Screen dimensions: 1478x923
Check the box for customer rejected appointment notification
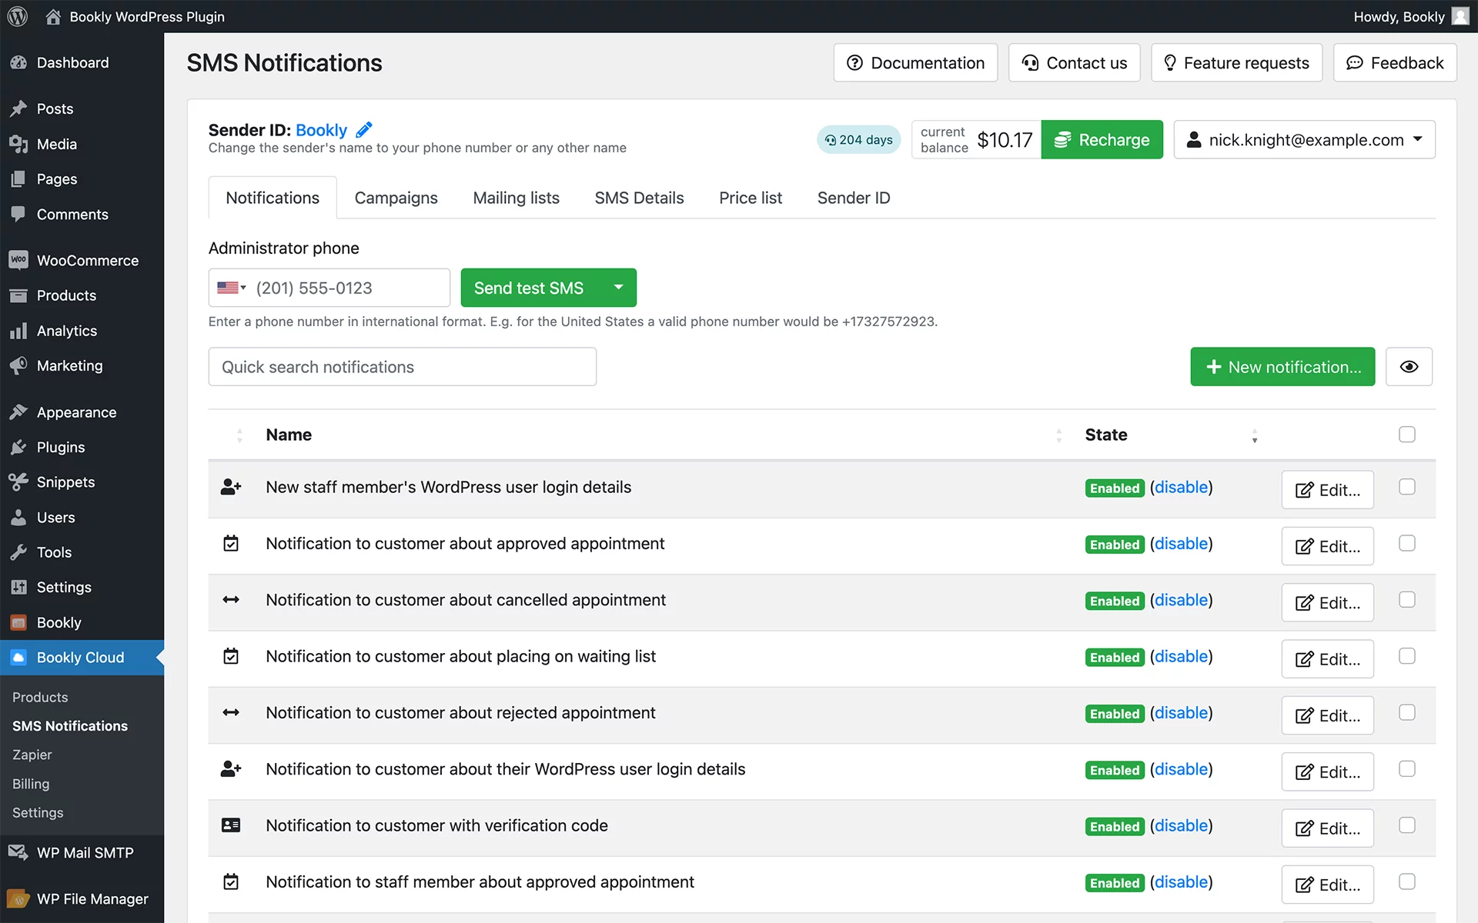point(1407,712)
